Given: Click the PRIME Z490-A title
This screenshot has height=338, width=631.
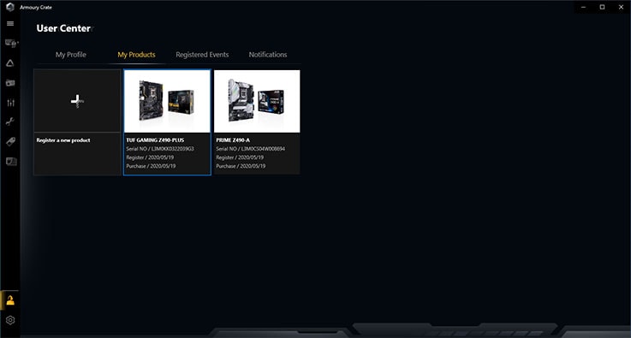Looking at the screenshot, I should coord(233,140).
